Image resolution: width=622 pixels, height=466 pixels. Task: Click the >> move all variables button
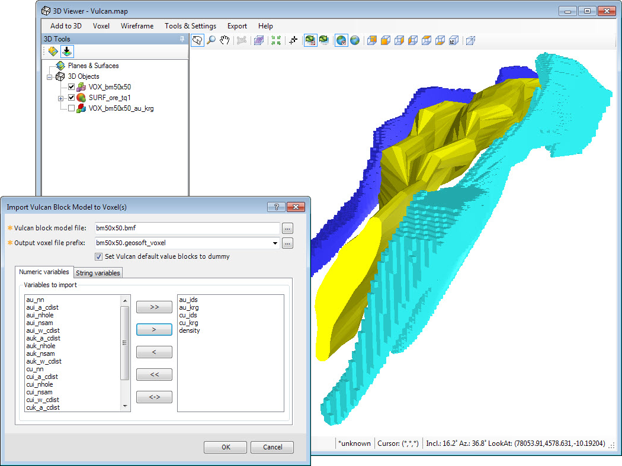(154, 307)
